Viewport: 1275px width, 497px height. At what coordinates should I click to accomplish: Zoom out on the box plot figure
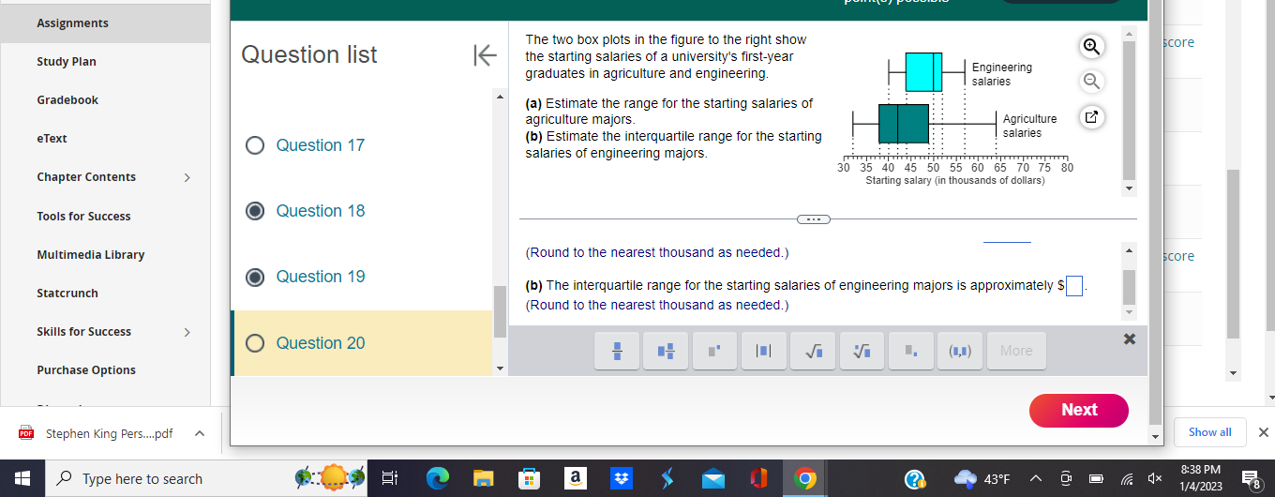click(x=1090, y=82)
